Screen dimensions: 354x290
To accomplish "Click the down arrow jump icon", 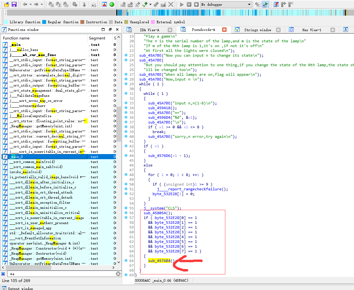I will [84, 4].
